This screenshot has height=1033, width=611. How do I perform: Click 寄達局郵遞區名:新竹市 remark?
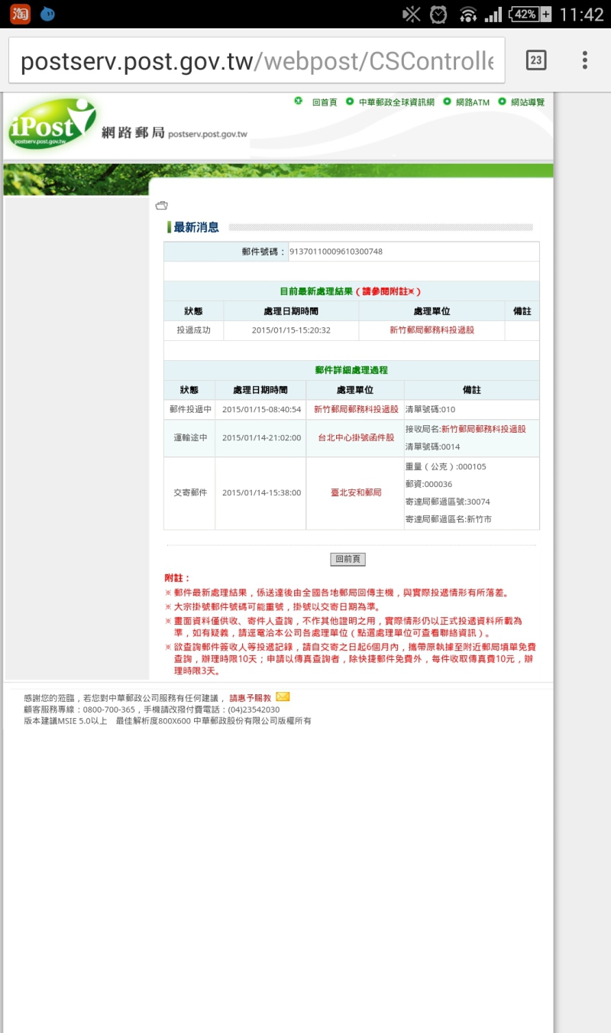pyautogui.click(x=448, y=519)
